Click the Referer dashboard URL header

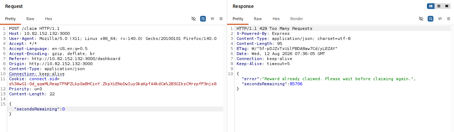click(65, 59)
